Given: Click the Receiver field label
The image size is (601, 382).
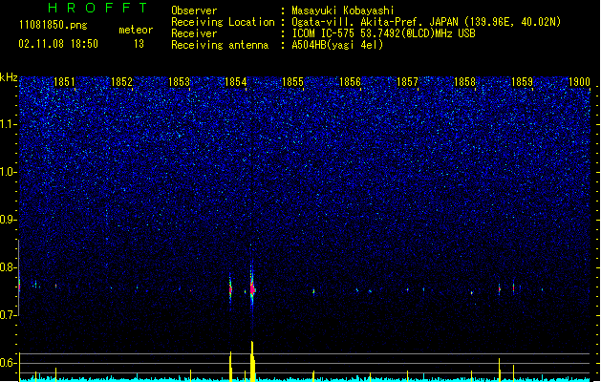Looking at the screenshot, I should pos(194,33).
